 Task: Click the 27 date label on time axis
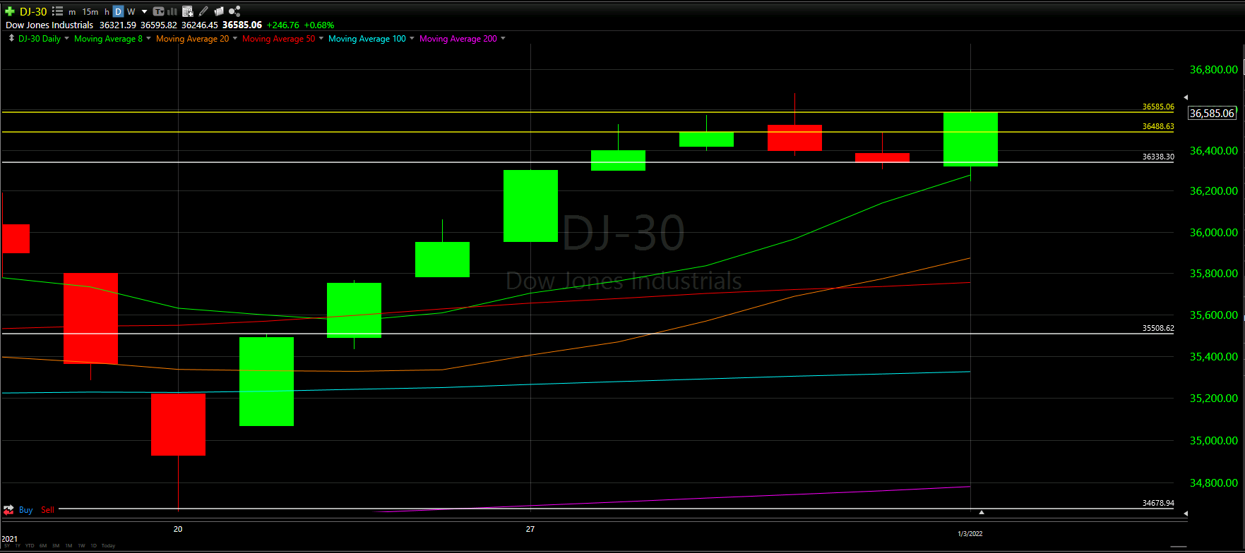click(530, 529)
